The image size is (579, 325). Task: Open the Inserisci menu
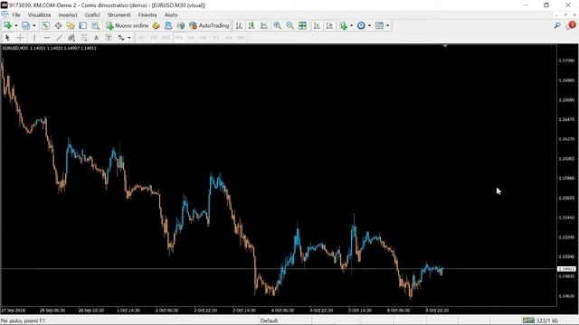click(x=68, y=14)
